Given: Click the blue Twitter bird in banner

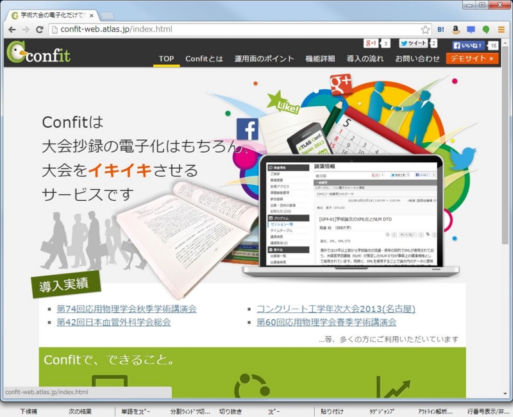Looking at the screenshot, I should [x=462, y=158].
